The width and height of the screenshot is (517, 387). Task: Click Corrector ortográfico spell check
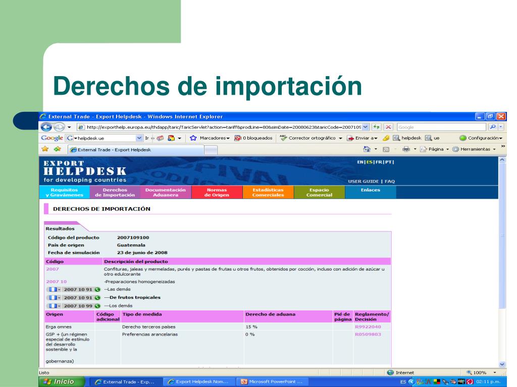pos(307,138)
